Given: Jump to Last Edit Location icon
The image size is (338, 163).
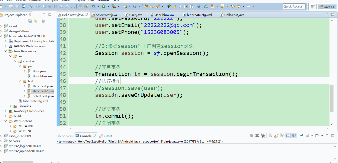Looking at the screenshot, I should (x=232, y=6).
